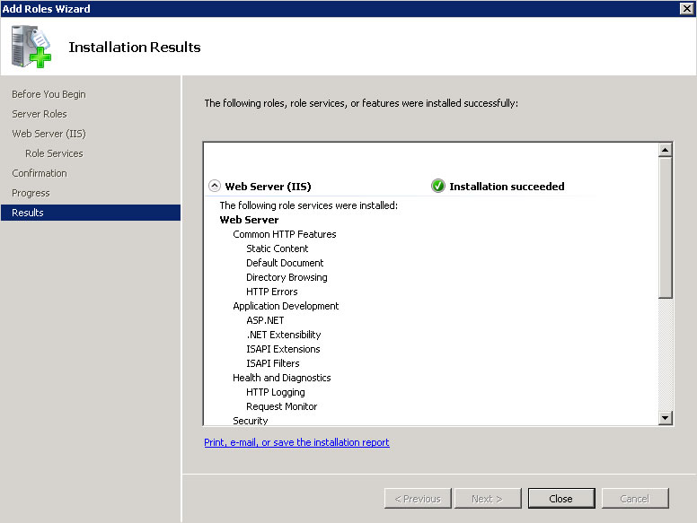
Task: Click the Directory Browsing entry
Action: click(287, 277)
